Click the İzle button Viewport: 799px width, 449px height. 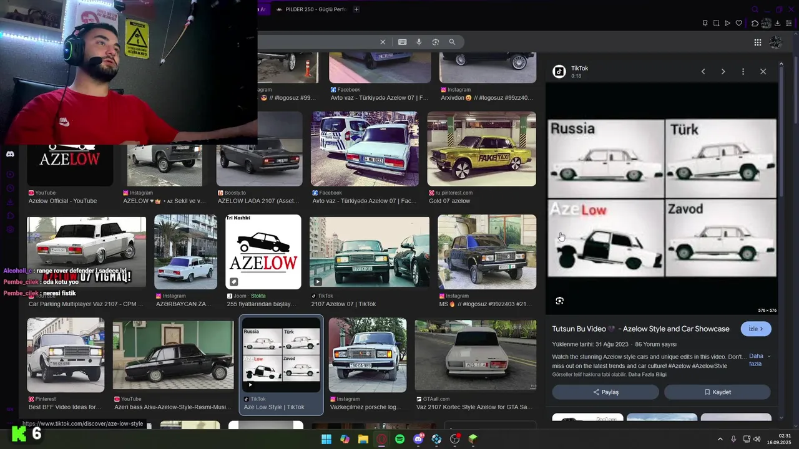[756, 329]
